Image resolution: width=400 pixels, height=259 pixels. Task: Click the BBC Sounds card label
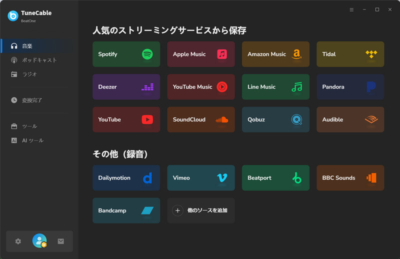click(339, 178)
